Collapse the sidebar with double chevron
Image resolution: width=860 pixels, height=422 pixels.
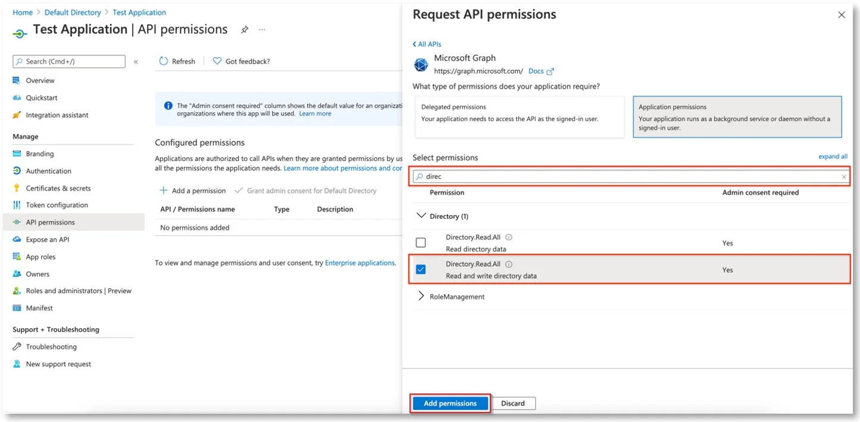(136, 62)
